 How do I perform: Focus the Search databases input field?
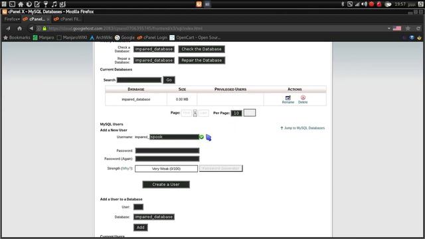pos(139,80)
